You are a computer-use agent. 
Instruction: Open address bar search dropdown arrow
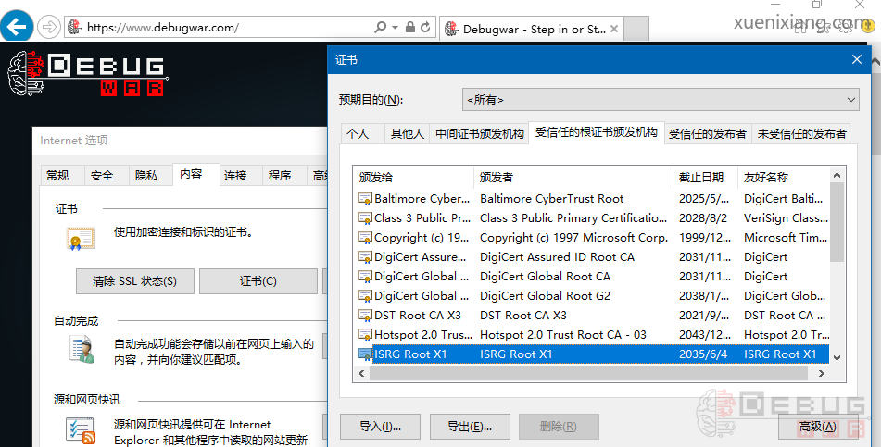coord(395,28)
